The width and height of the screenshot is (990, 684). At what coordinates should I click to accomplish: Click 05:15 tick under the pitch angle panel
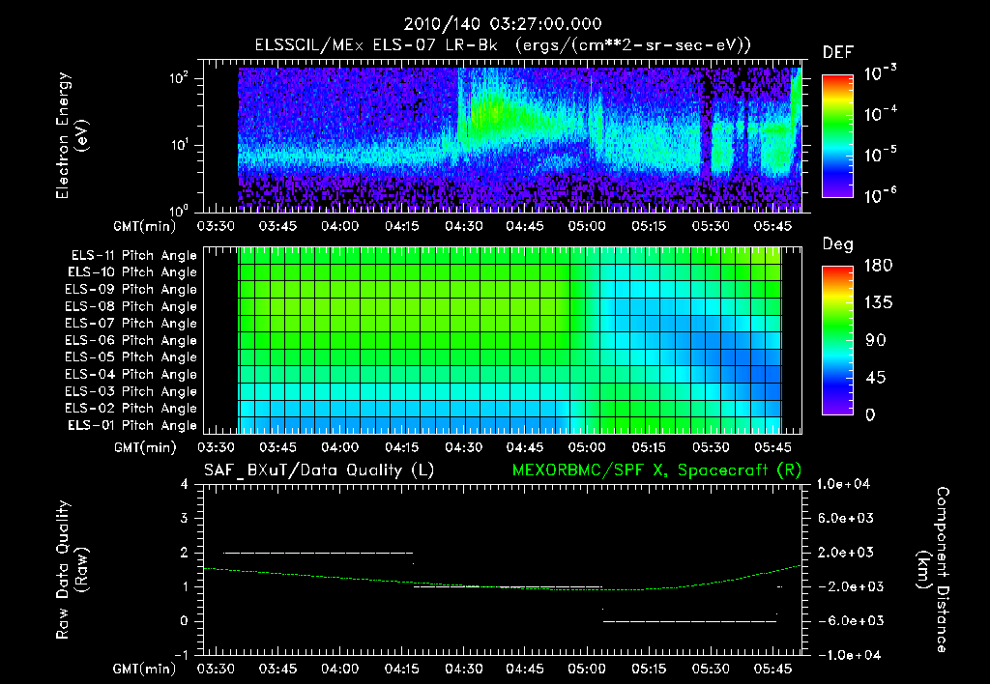pos(649,447)
